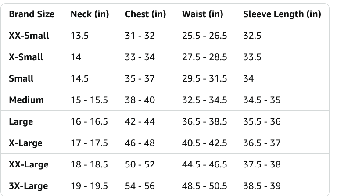Click the Brand Size column header

click(32, 14)
